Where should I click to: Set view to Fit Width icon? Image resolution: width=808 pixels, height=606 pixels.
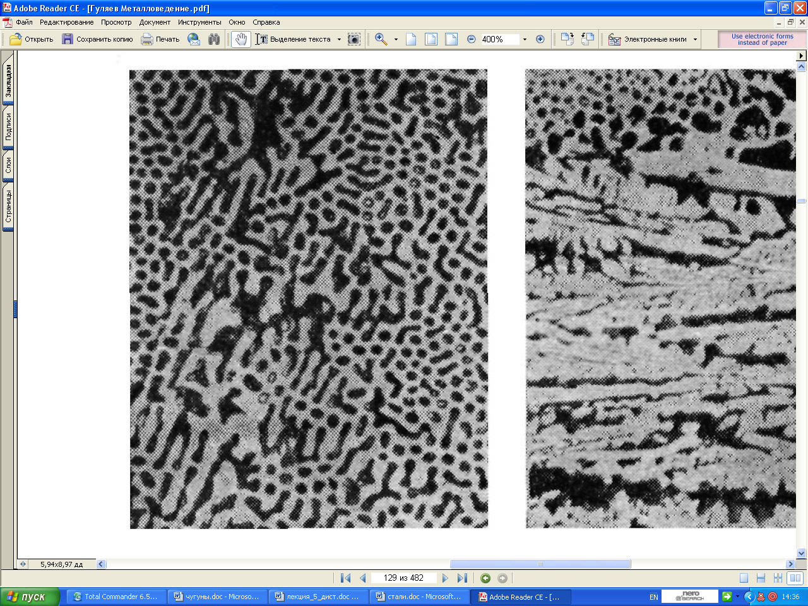click(x=451, y=39)
